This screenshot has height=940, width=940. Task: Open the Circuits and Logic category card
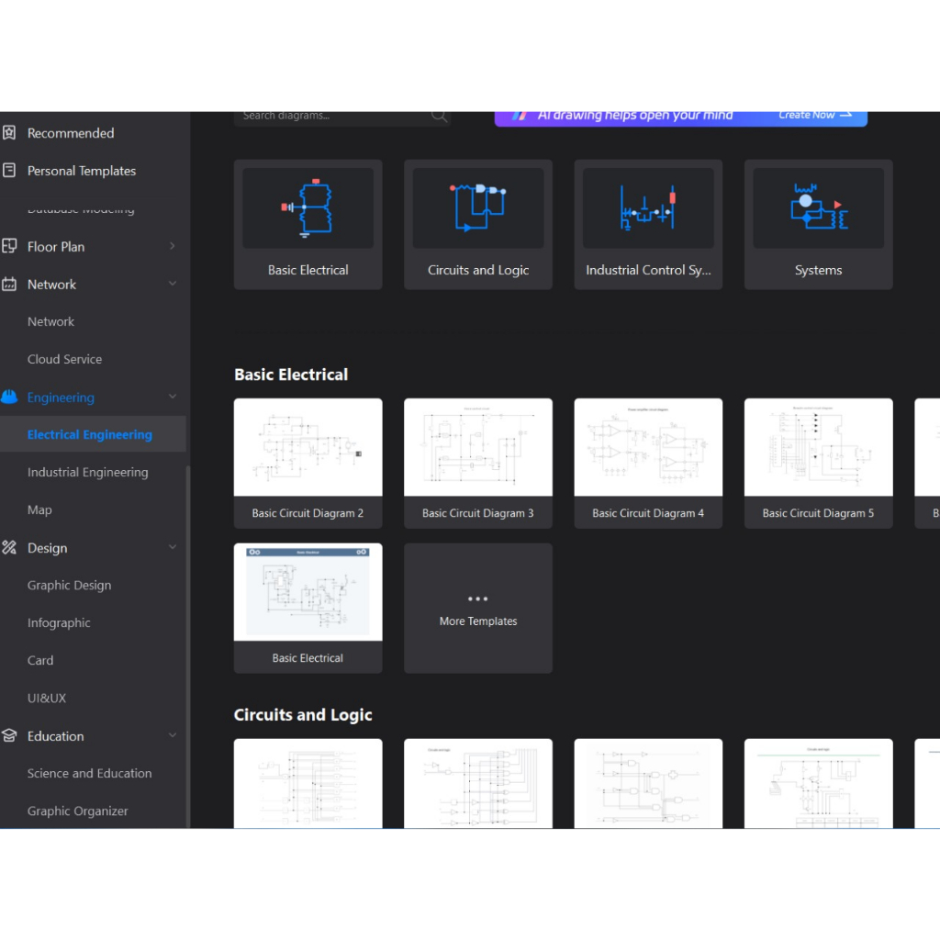point(478,225)
